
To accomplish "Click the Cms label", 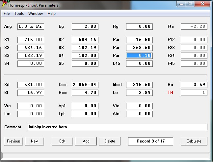I will click(63, 85).
